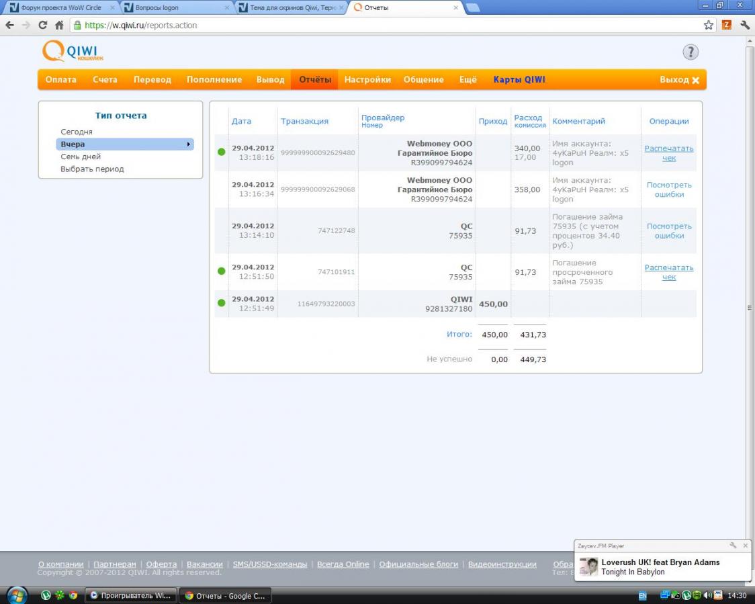
Task: Close the Zaycev.FM Player notification
Action: 745,546
